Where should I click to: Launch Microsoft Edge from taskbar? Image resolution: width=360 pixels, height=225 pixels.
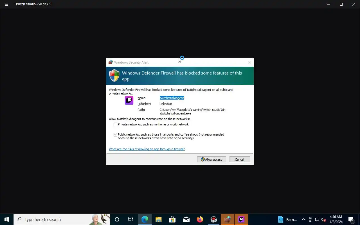point(145,219)
